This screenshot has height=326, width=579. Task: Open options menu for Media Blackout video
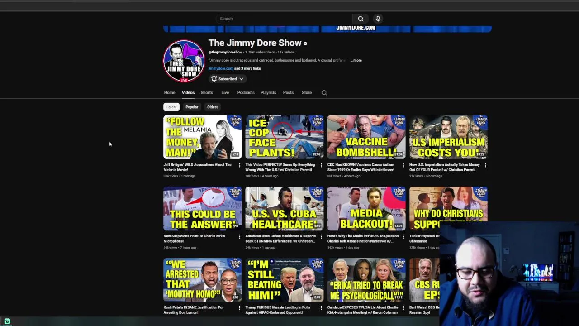pos(403,236)
